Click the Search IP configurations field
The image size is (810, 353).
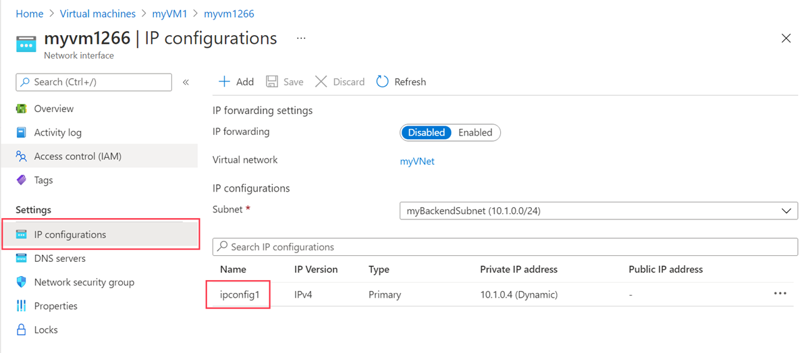coord(505,247)
